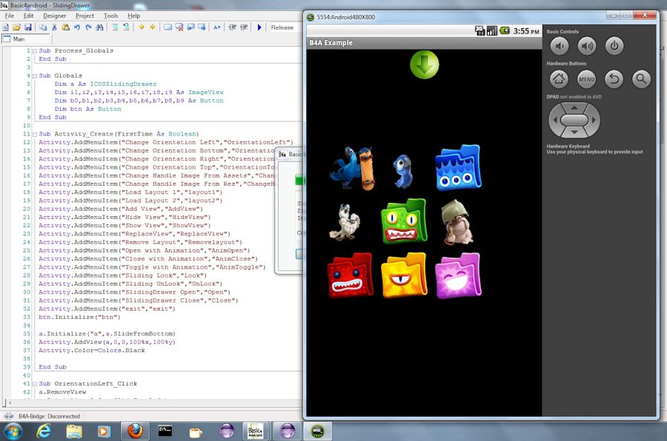Tap the green monster folder icon
Screen dimensions: 667x441
[404, 221]
